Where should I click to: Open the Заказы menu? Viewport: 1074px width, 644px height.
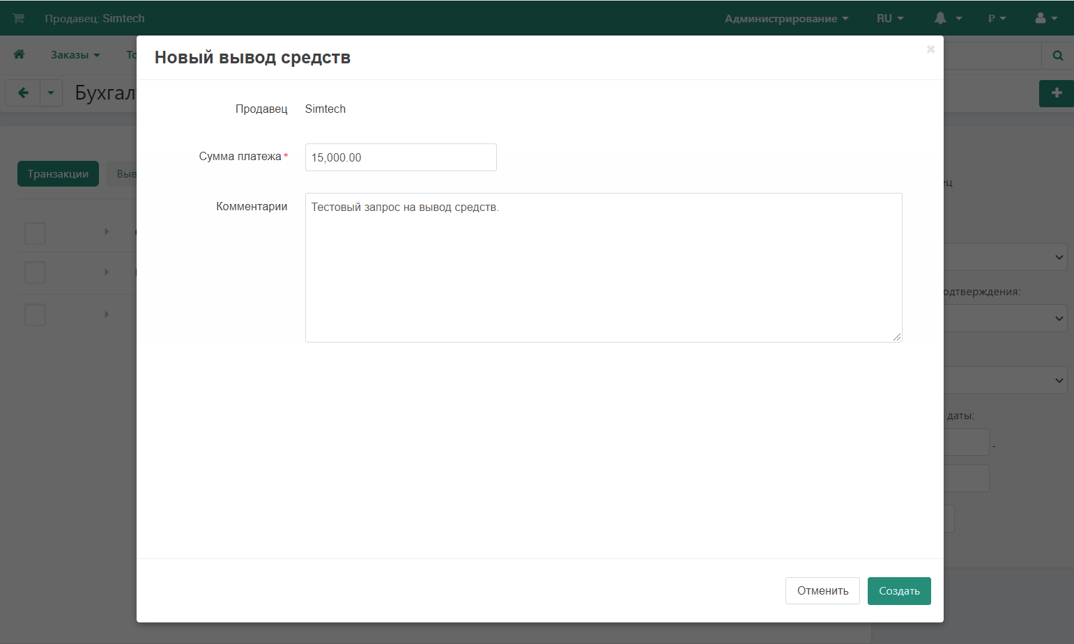[75, 55]
